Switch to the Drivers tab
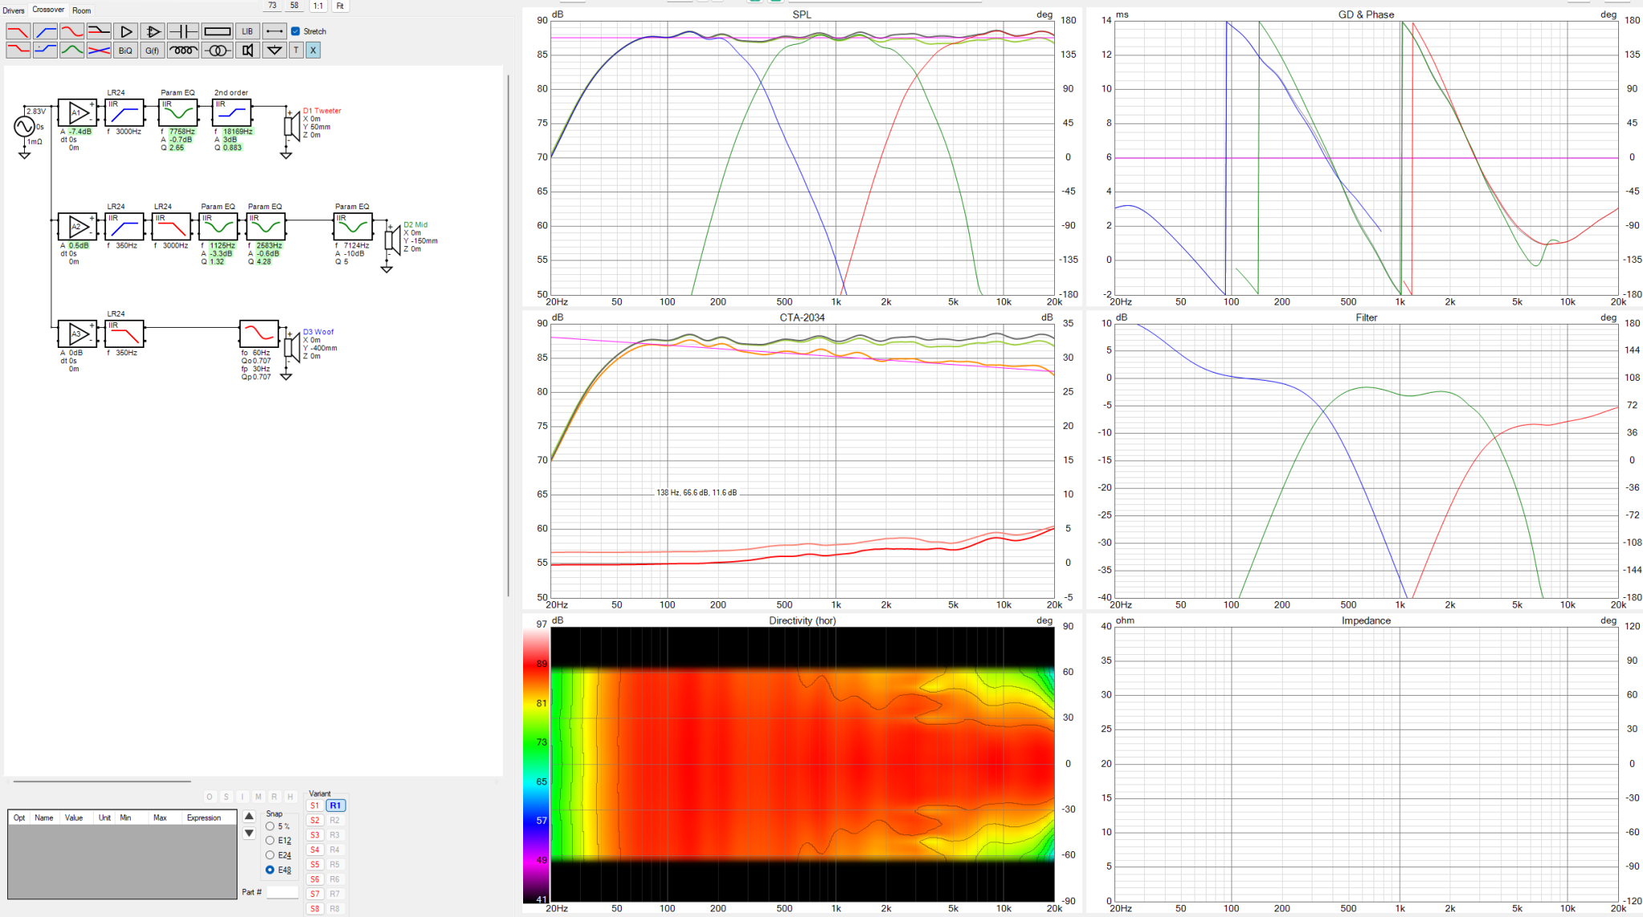 (14, 10)
